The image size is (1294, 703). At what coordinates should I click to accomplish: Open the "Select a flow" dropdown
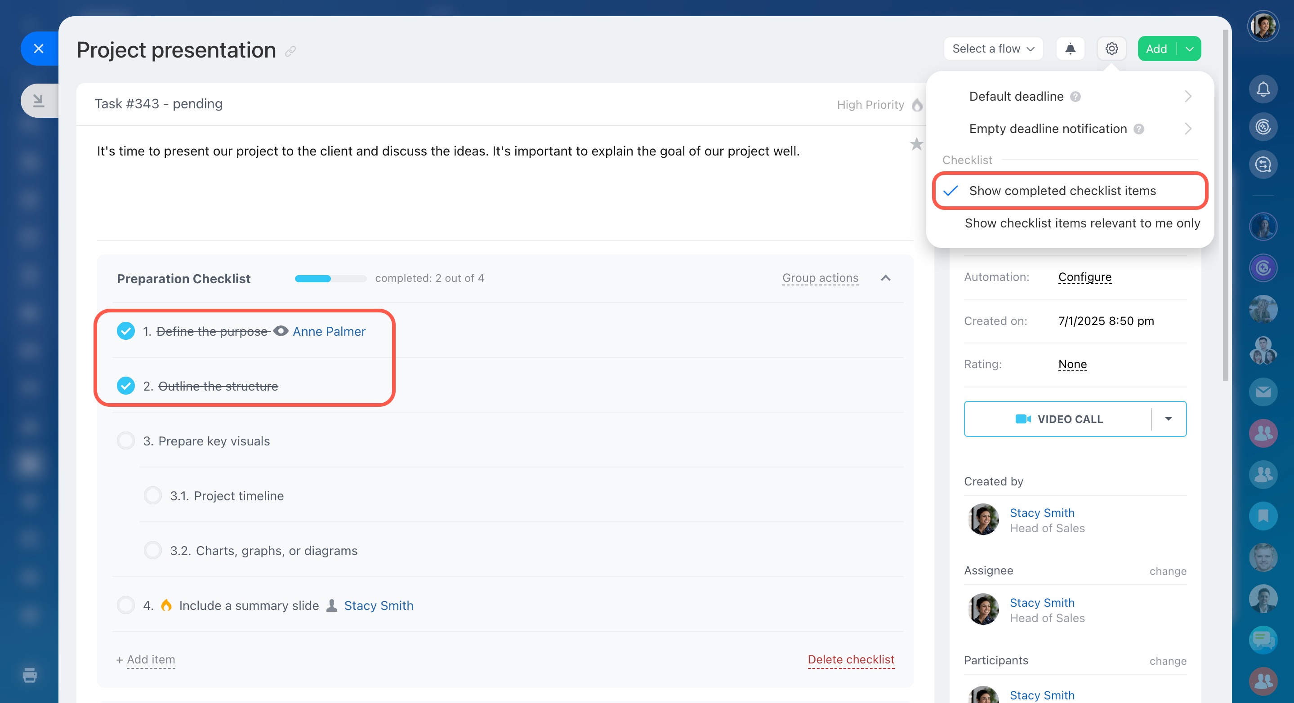(x=993, y=49)
